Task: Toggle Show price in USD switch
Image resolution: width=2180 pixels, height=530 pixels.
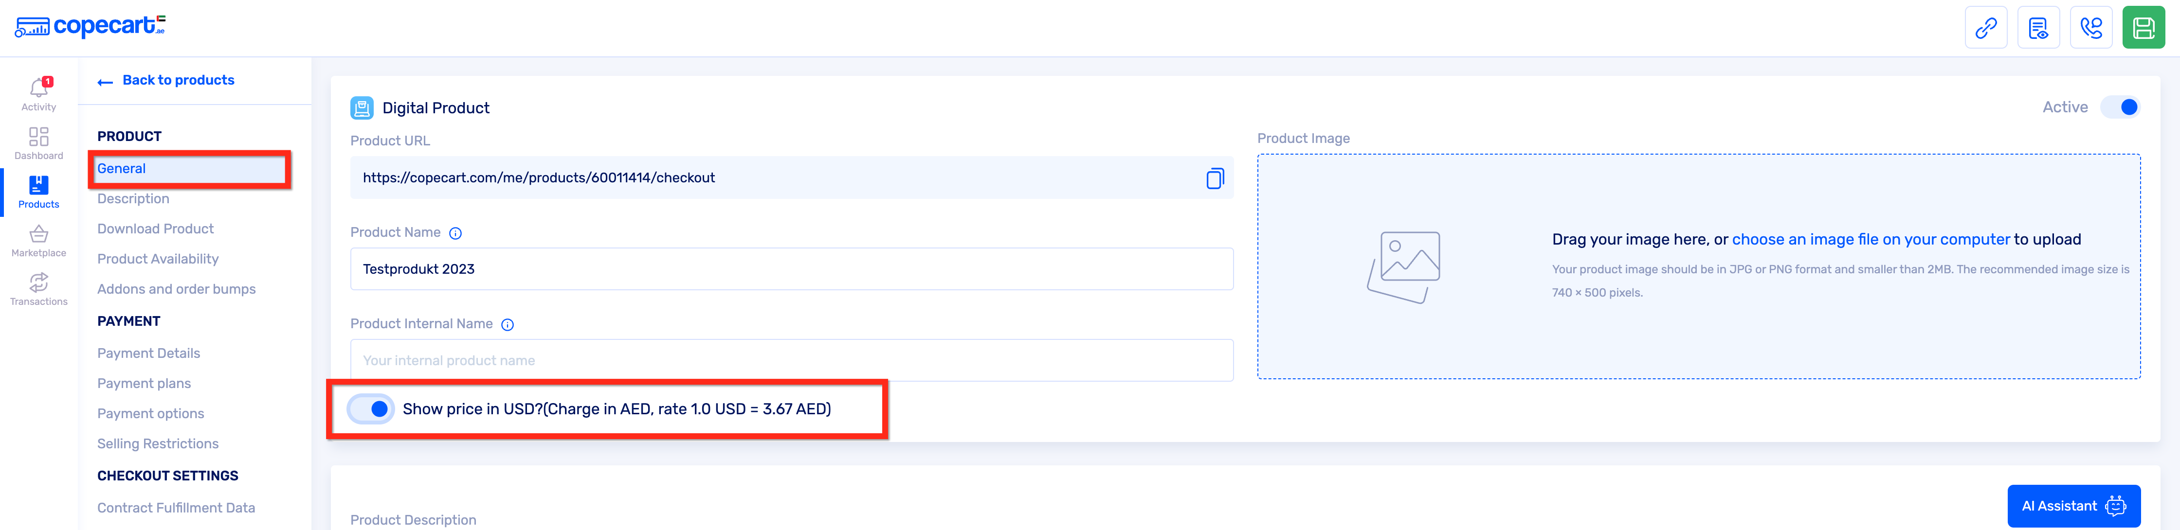Action: (371, 409)
